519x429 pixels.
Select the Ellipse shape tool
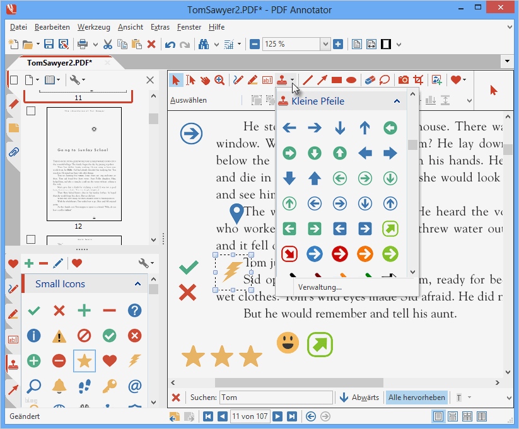pyautogui.click(x=351, y=80)
